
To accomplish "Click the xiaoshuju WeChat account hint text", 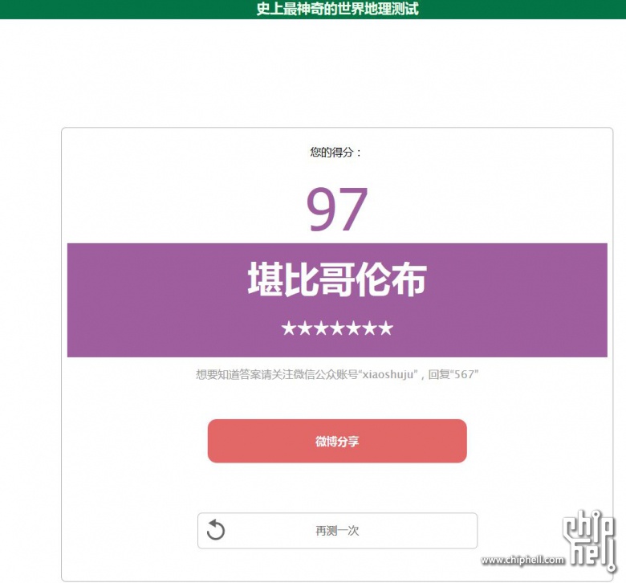I will [x=337, y=374].
